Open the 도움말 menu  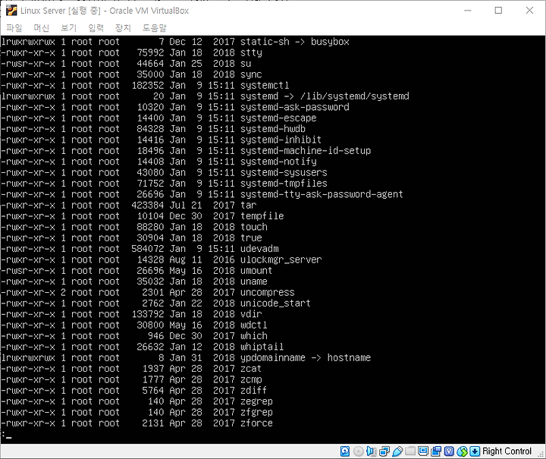pyautogui.click(x=154, y=28)
